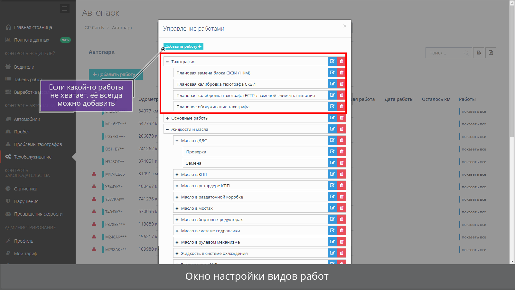Close the Управление работами dialog
The image size is (515, 290).
(x=345, y=26)
